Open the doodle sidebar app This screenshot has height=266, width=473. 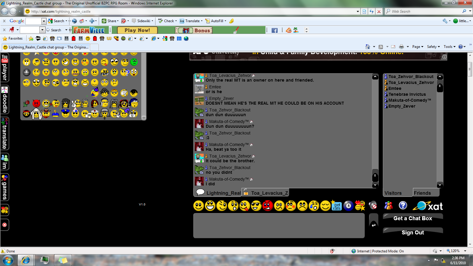[4, 100]
